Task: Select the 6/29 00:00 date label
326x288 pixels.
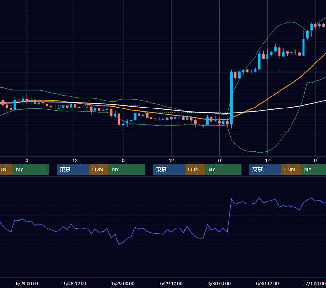Action: (123, 283)
